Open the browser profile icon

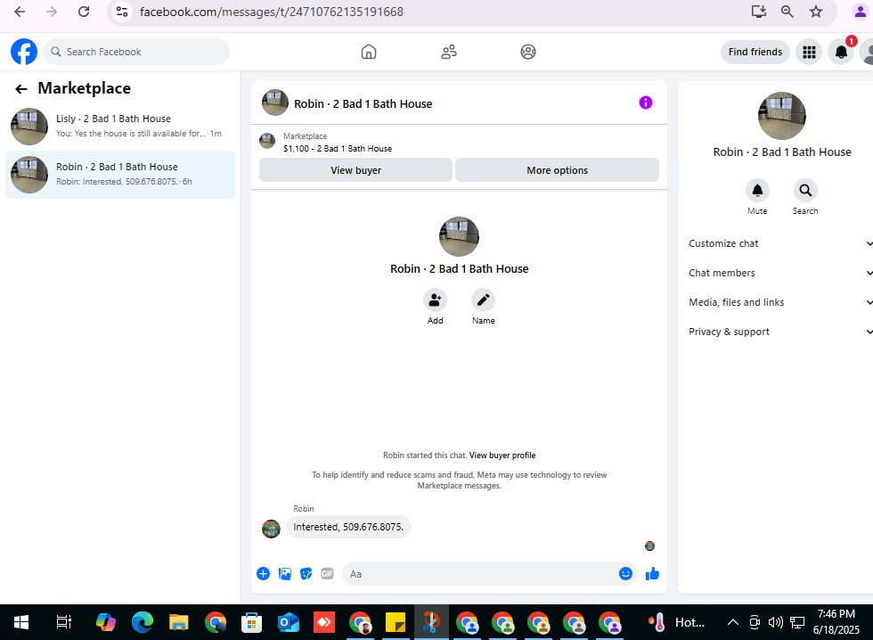pos(860,12)
